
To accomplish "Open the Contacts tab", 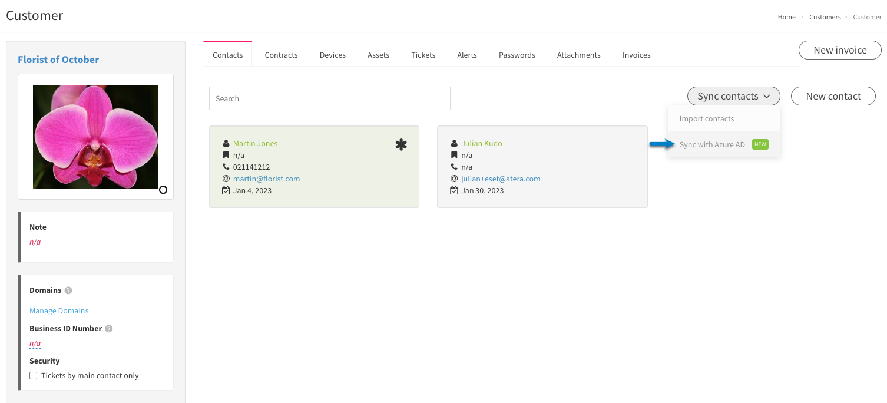I will click(228, 55).
